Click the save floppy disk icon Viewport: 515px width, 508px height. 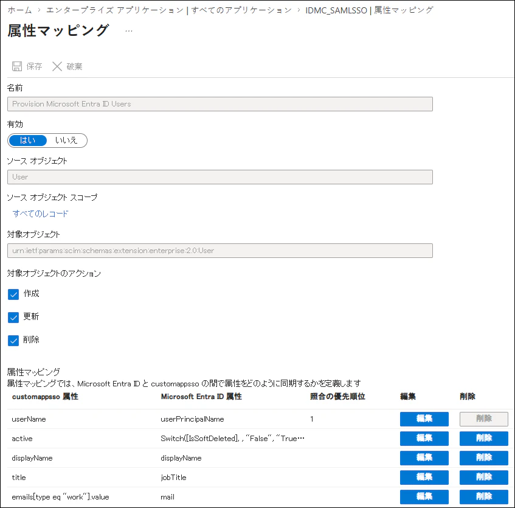pos(17,66)
